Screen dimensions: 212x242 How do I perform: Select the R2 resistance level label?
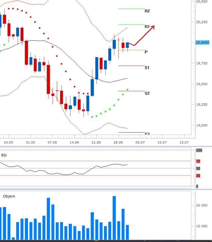pyautogui.click(x=147, y=11)
